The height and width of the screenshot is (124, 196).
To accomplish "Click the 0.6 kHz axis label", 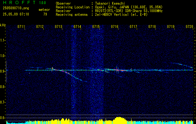I will pyautogui.click(x=2, y=118).
